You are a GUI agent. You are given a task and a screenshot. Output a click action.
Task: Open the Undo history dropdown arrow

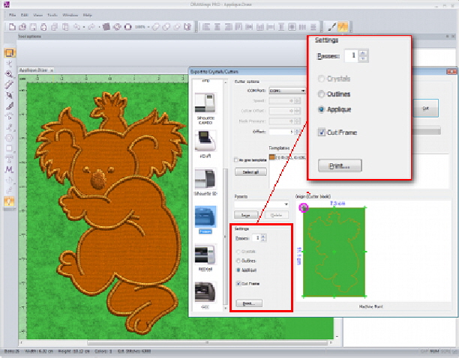click(84, 28)
